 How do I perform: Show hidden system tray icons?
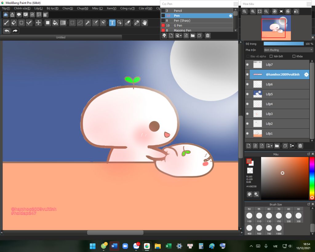click(x=251, y=246)
